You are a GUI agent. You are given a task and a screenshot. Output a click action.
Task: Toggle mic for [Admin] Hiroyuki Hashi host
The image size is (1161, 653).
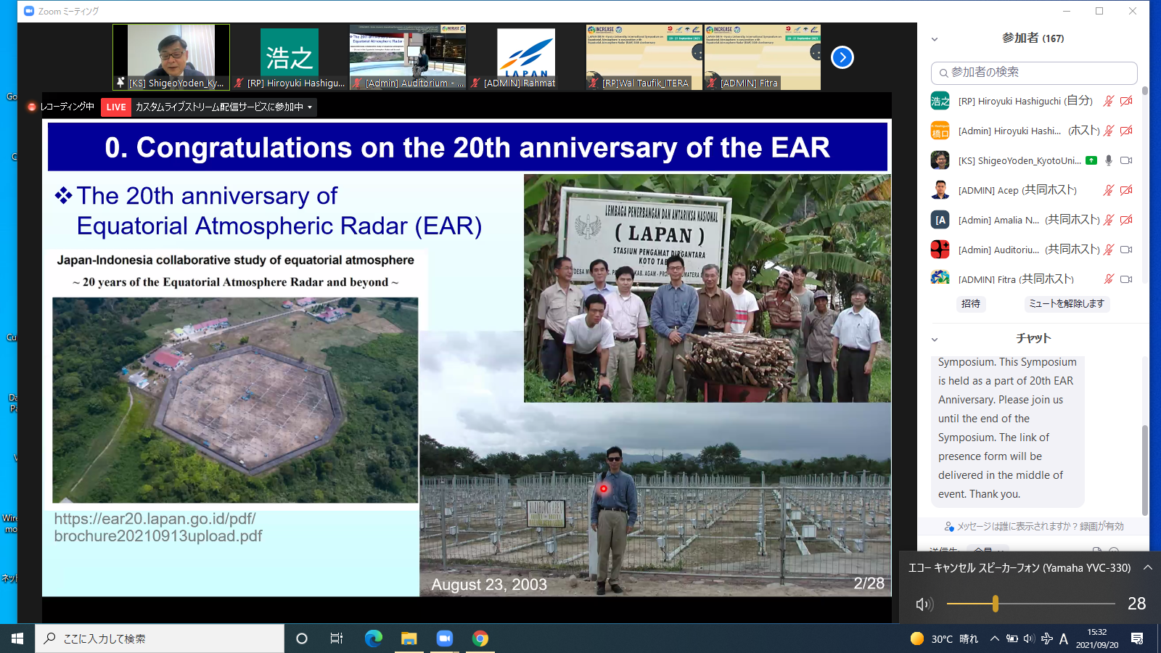[1109, 131]
